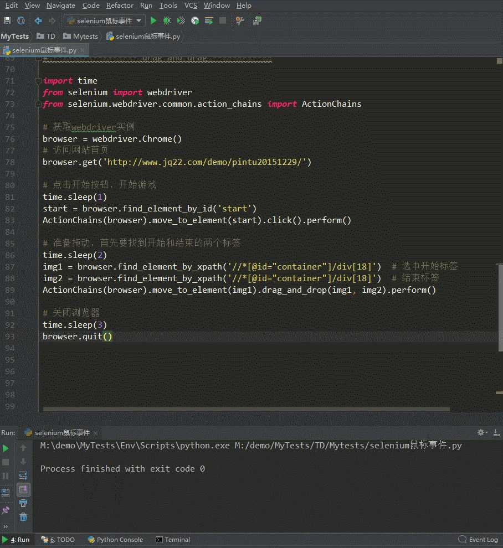Open the VCS menu
This screenshot has width=503, height=548.
[191, 5]
